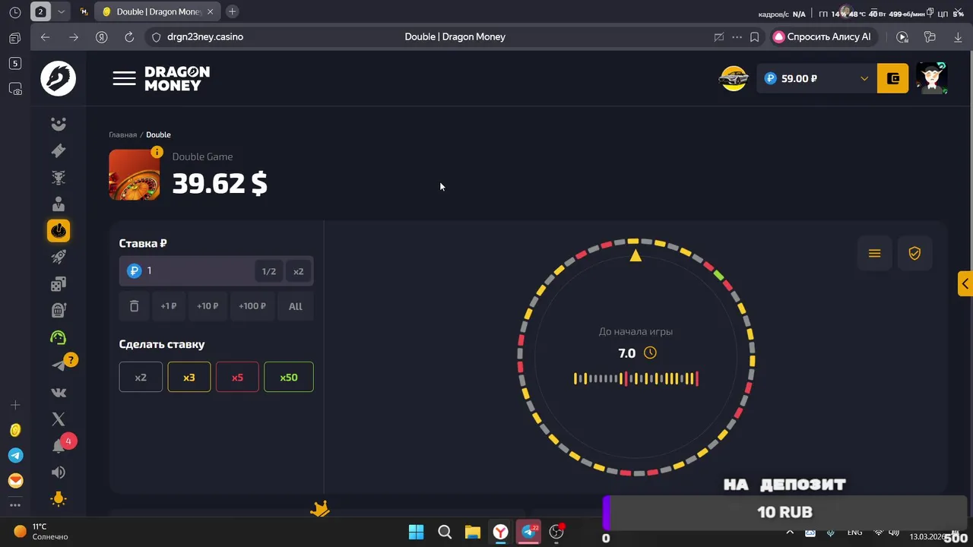Open the dice game icon
This screenshot has height=547, width=973.
pyautogui.click(x=59, y=284)
